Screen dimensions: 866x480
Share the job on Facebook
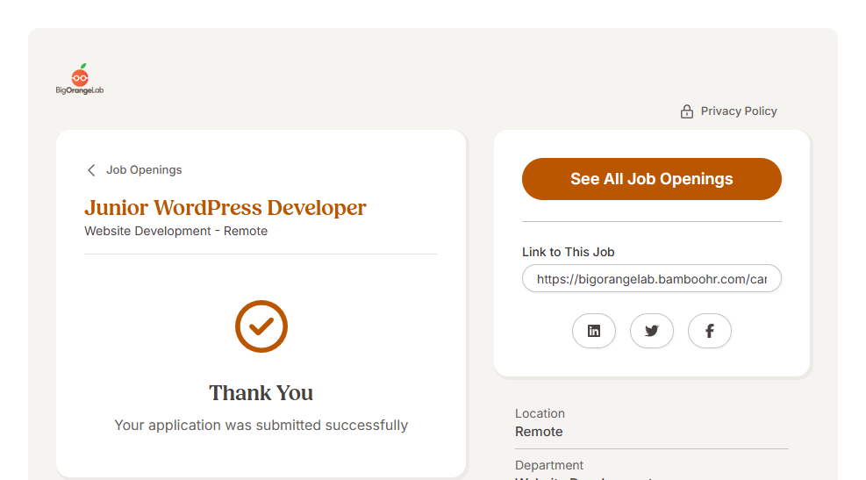pos(709,331)
